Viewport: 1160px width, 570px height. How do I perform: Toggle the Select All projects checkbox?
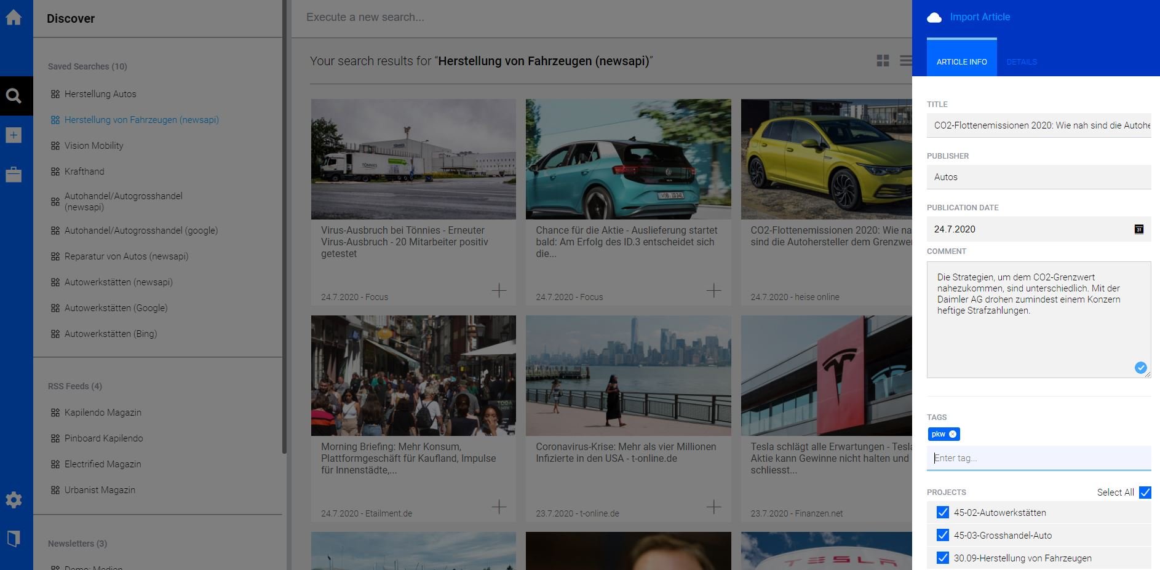pyautogui.click(x=1145, y=493)
